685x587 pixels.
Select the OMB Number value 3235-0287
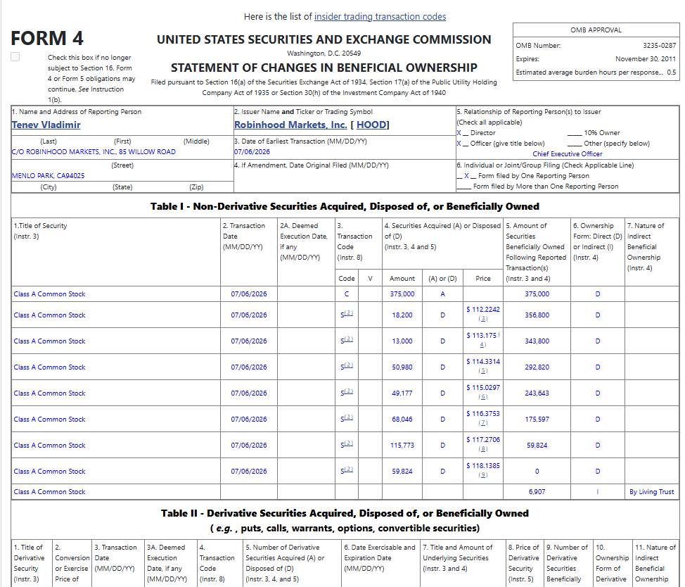click(659, 46)
